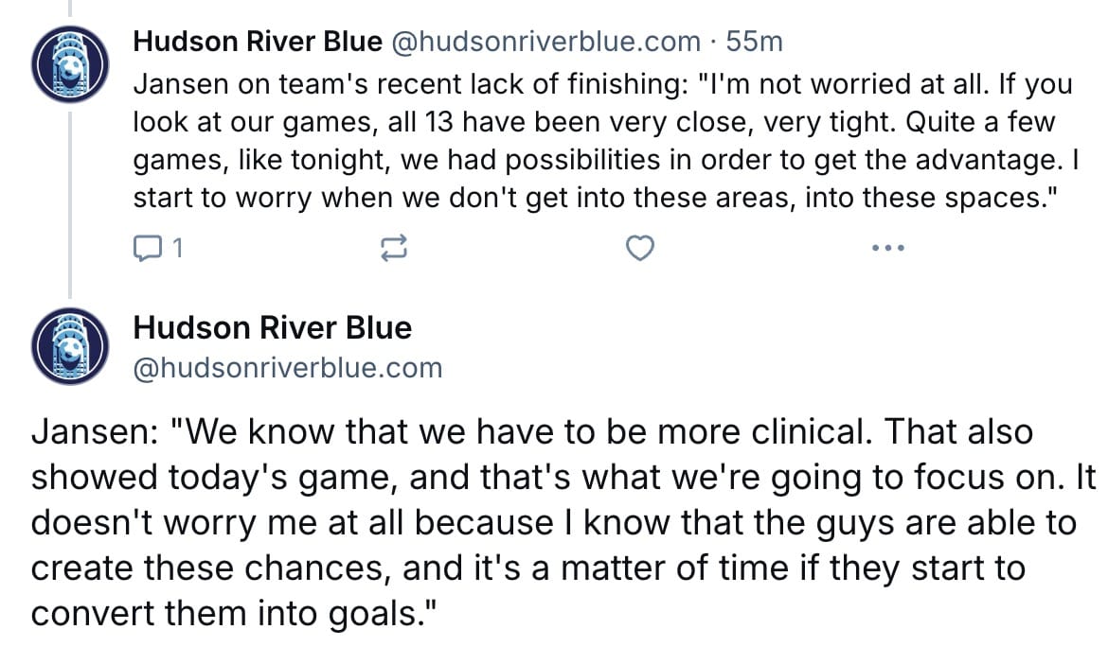1108x647 pixels.
Task: Click the @hudsonriverblue.com handle under the large name
Action: pos(288,368)
